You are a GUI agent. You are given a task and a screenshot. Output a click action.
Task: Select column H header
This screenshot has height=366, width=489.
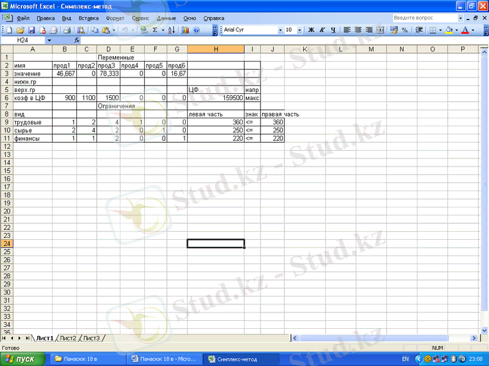(x=216, y=49)
